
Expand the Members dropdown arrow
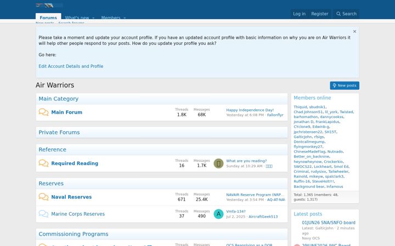tap(125, 18)
